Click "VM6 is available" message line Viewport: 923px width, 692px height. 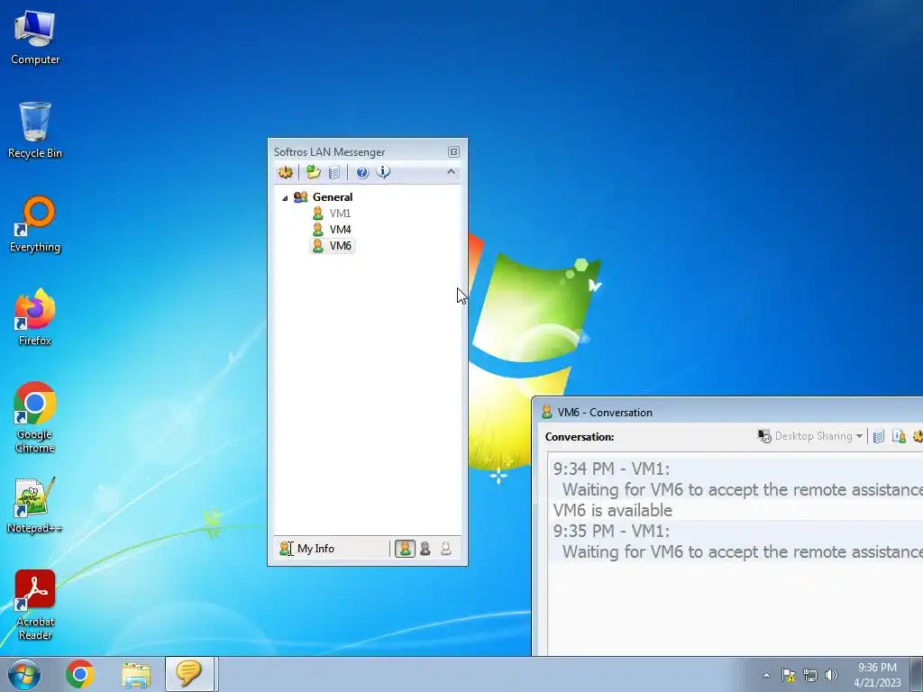pos(613,510)
